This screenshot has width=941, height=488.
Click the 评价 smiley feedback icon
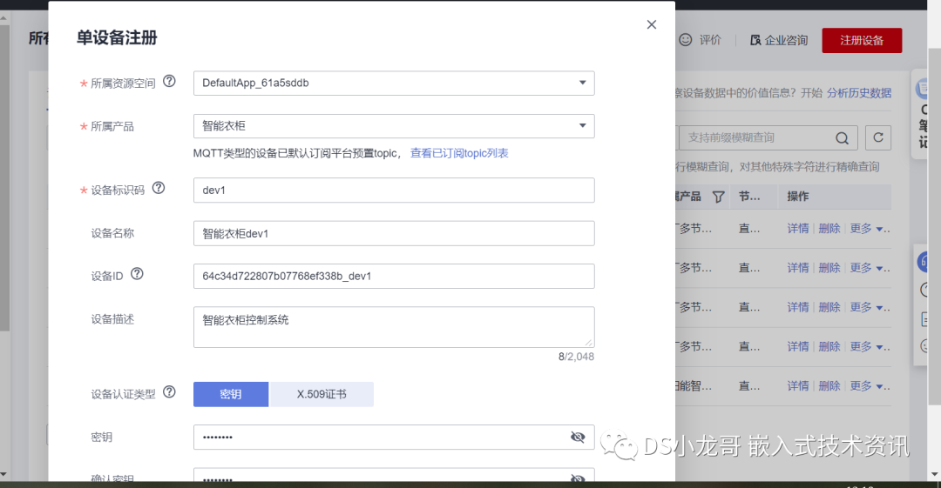686,39
